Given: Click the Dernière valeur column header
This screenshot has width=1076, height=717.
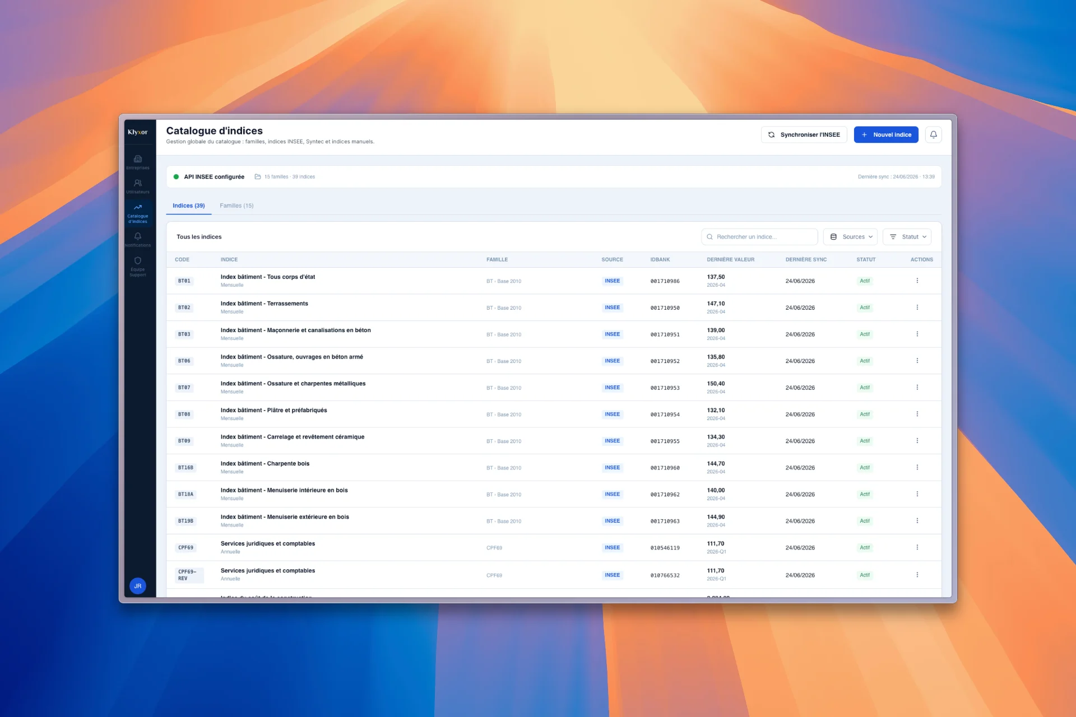Looking at the screenshot, I should [731, 259].
